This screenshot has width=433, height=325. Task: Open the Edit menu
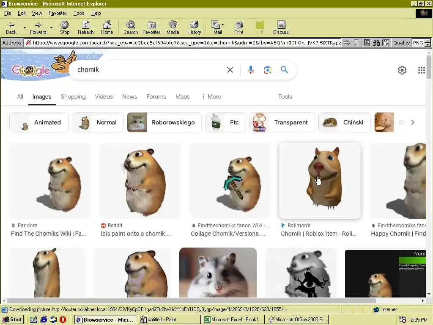point(22,13)
